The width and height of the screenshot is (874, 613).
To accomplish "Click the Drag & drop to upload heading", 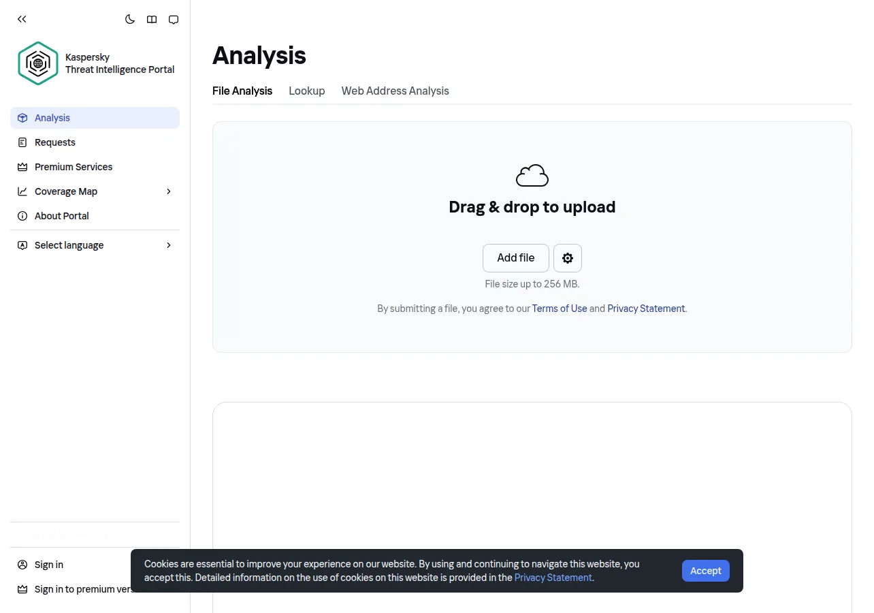I will click(532, 207).
